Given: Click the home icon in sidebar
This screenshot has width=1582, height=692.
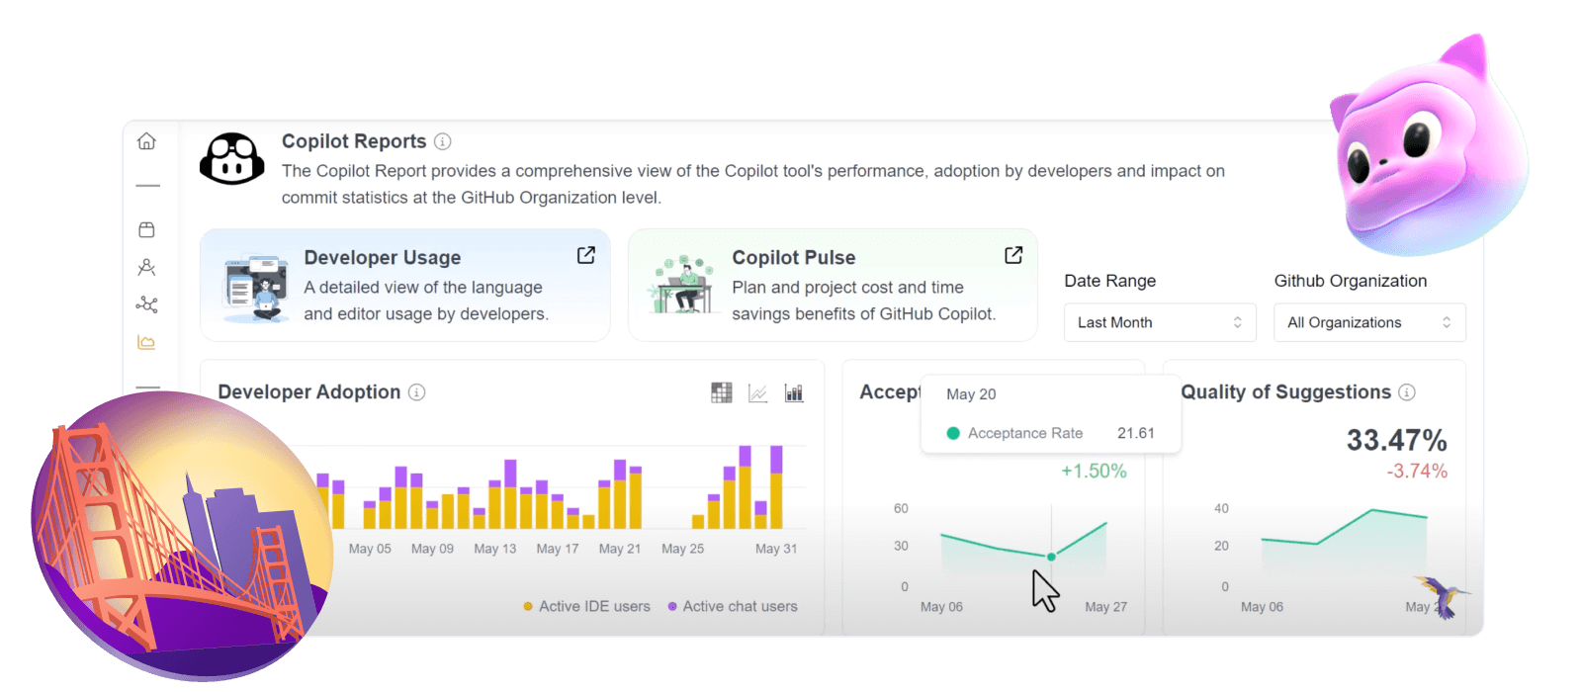Looking at the screenshot, I should click(x=146, y=141).
